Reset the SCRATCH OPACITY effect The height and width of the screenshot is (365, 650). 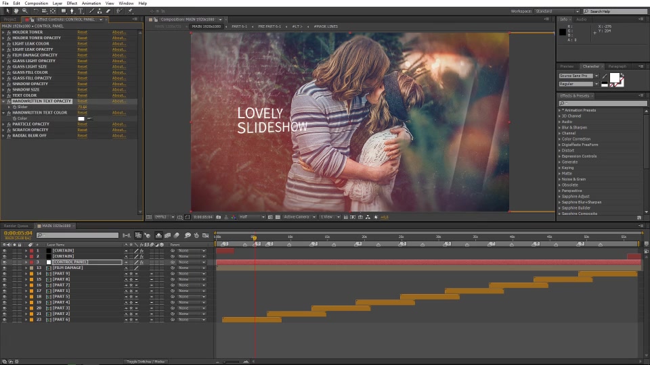(x=82, y=130)
